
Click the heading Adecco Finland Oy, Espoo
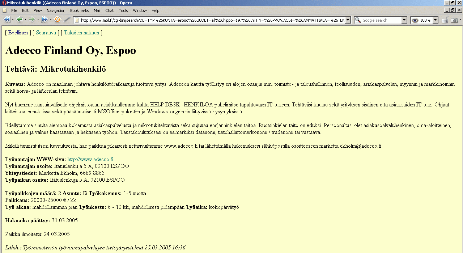pyautogui.click(x=71, y=50)
